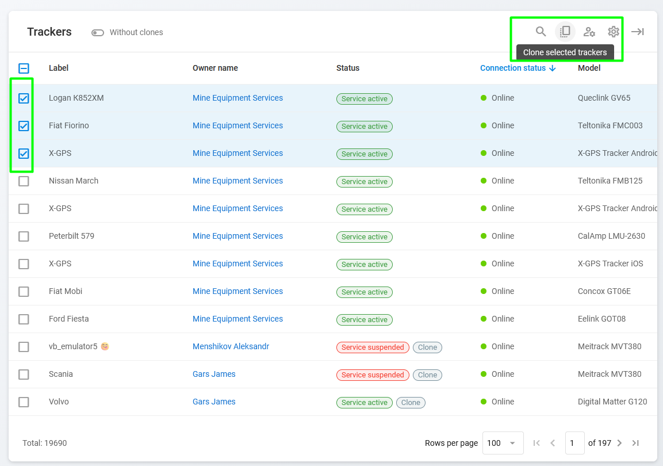The image size is (663, 466).
Task: Sort by Connection status column
Action: pos(513,68)
